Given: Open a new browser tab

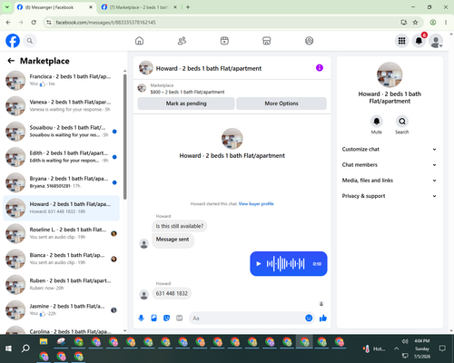Looking at the screenshot, I should coord(188,7).
